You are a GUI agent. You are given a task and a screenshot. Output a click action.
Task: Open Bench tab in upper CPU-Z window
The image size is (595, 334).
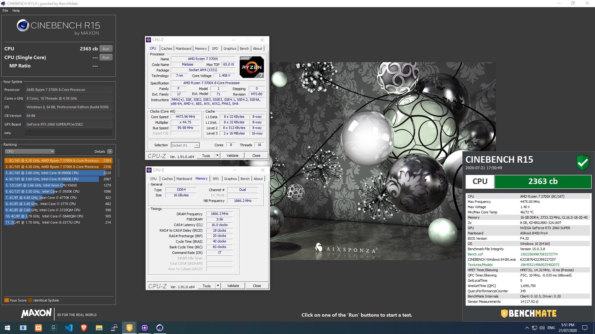click(x=245, y=49)
